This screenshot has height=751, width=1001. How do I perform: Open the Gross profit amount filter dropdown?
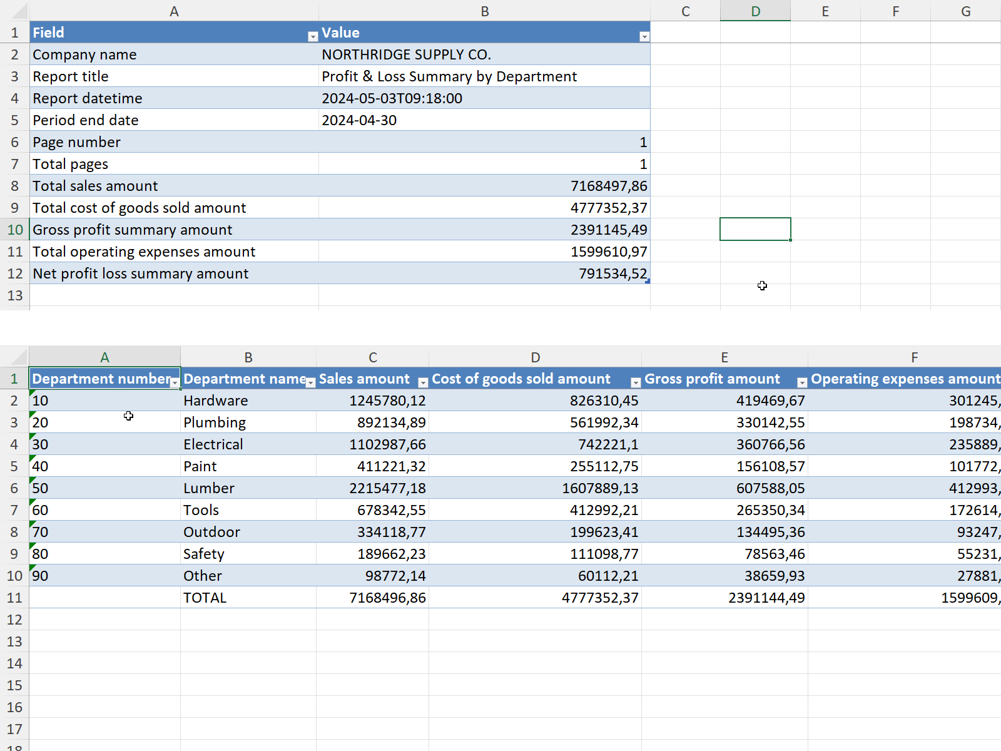coord(802,383)
